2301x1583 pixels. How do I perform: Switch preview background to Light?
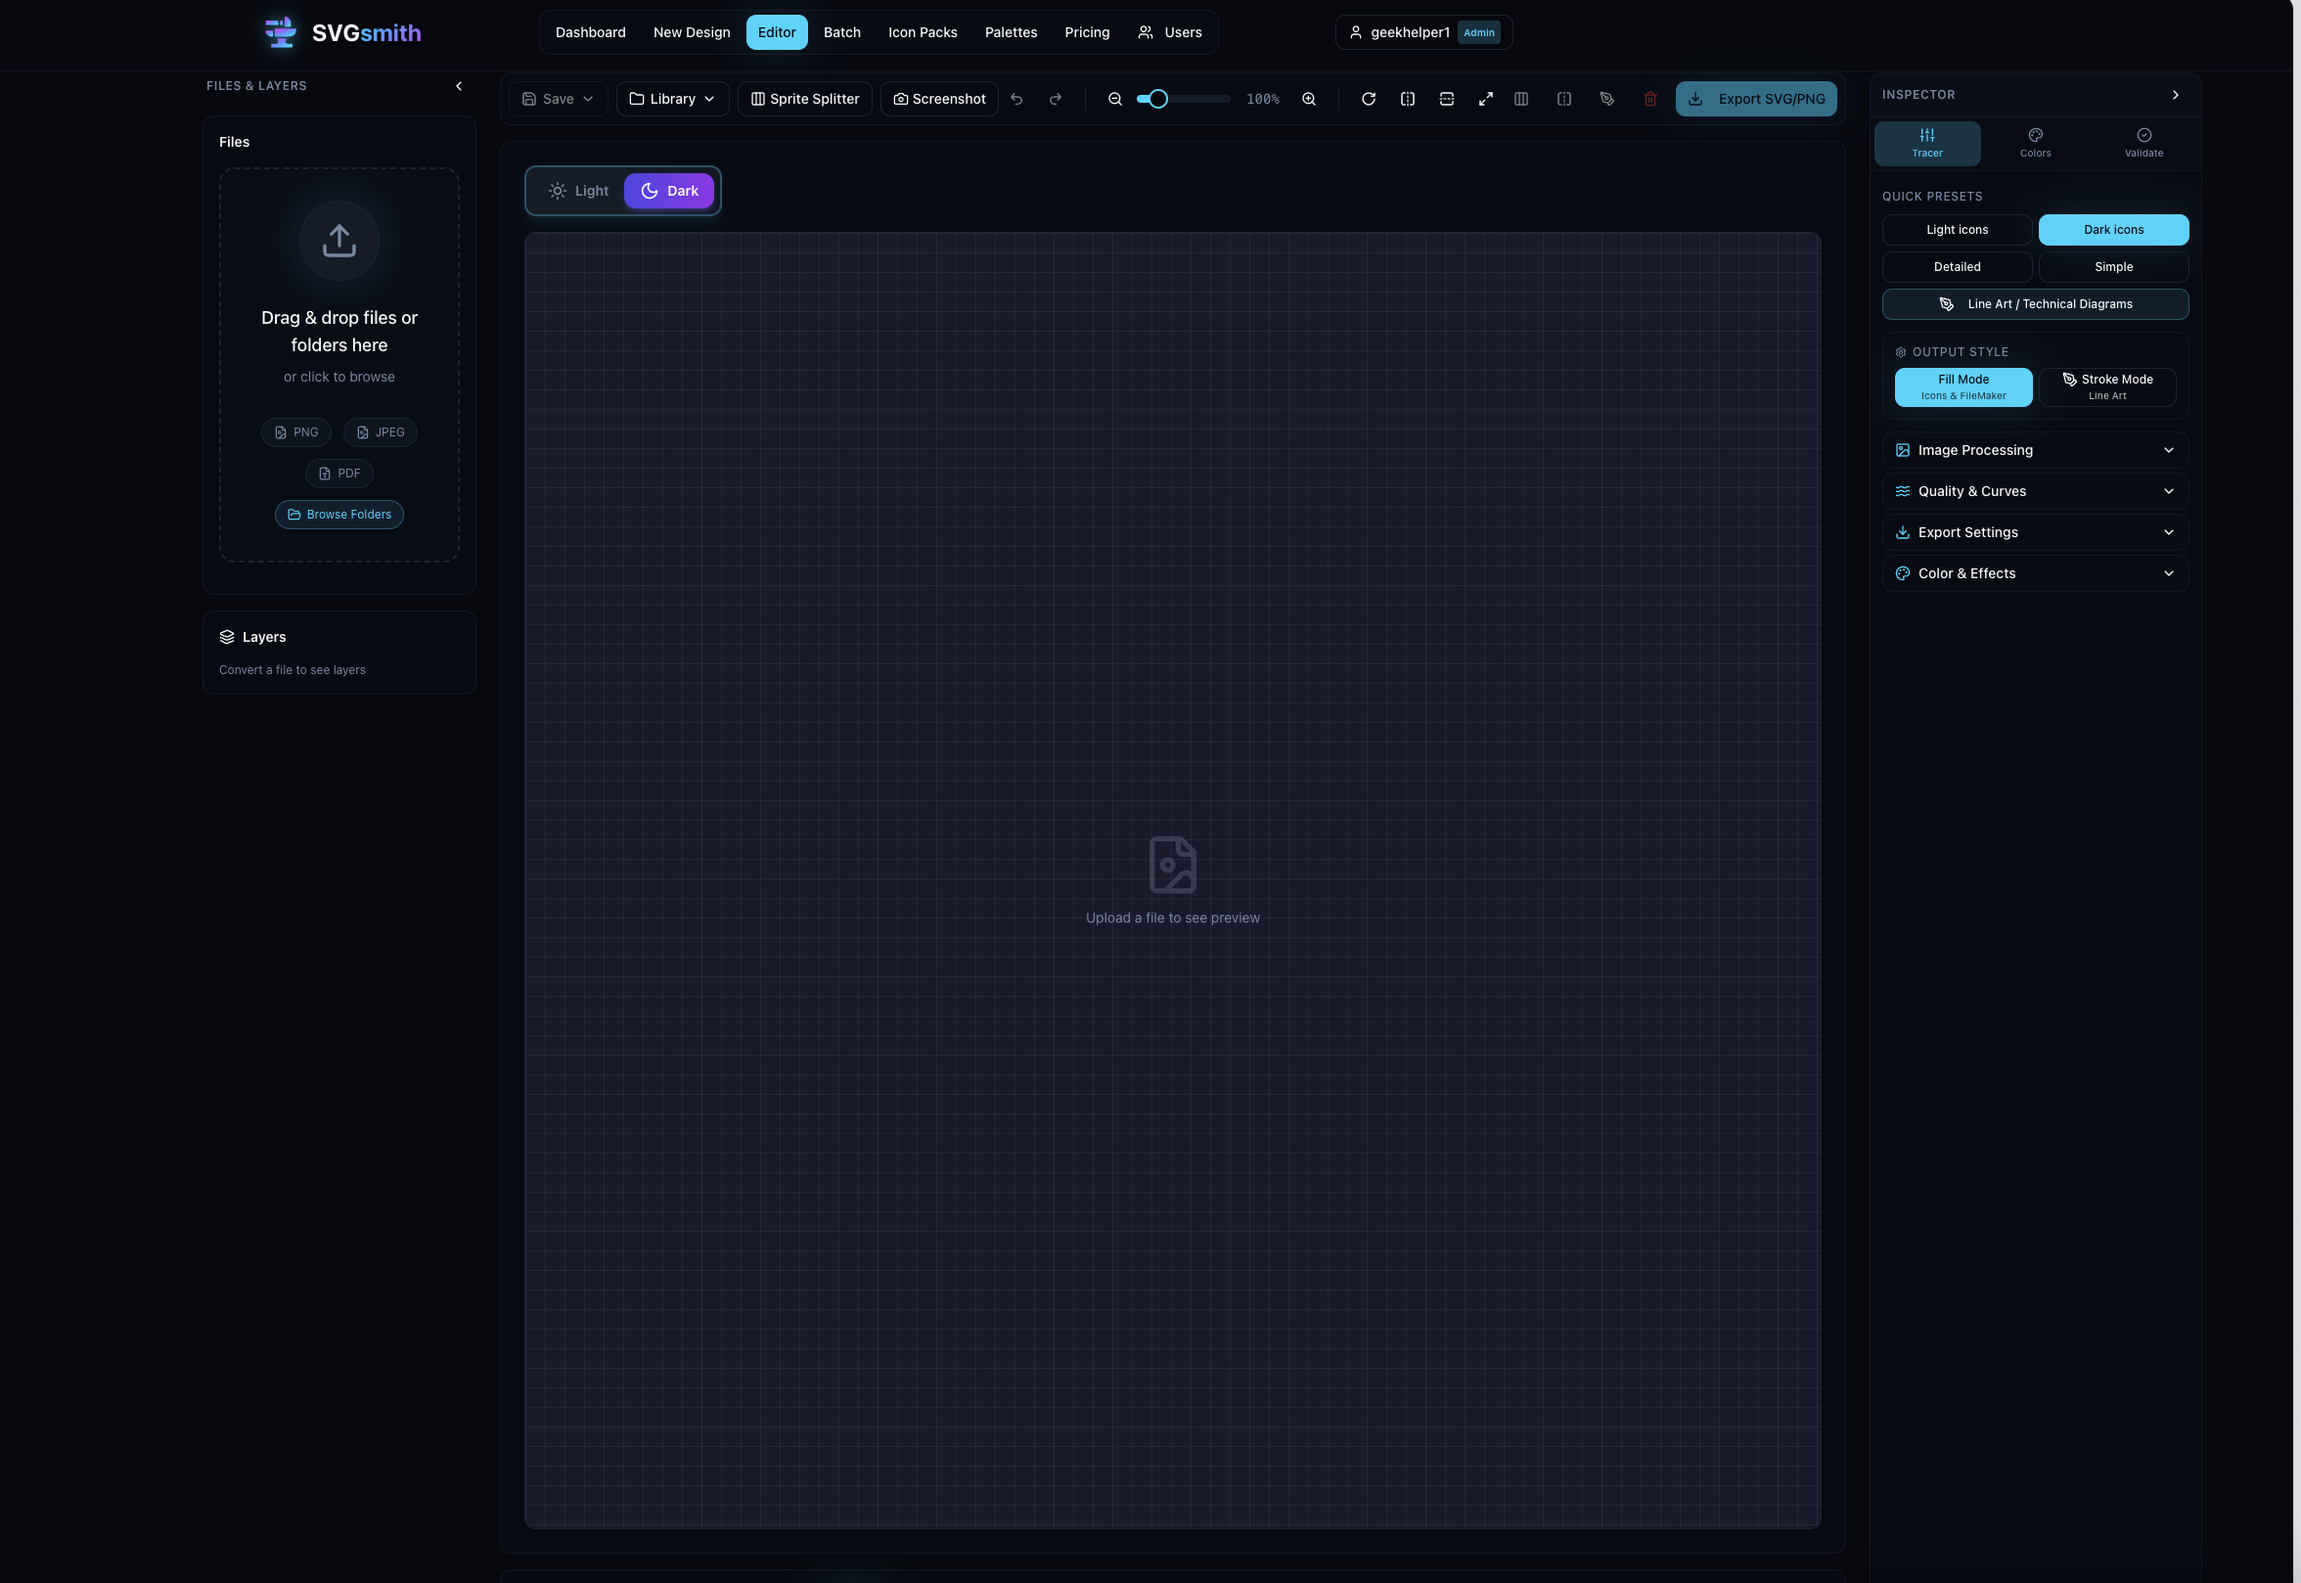[x=579, y=191]
